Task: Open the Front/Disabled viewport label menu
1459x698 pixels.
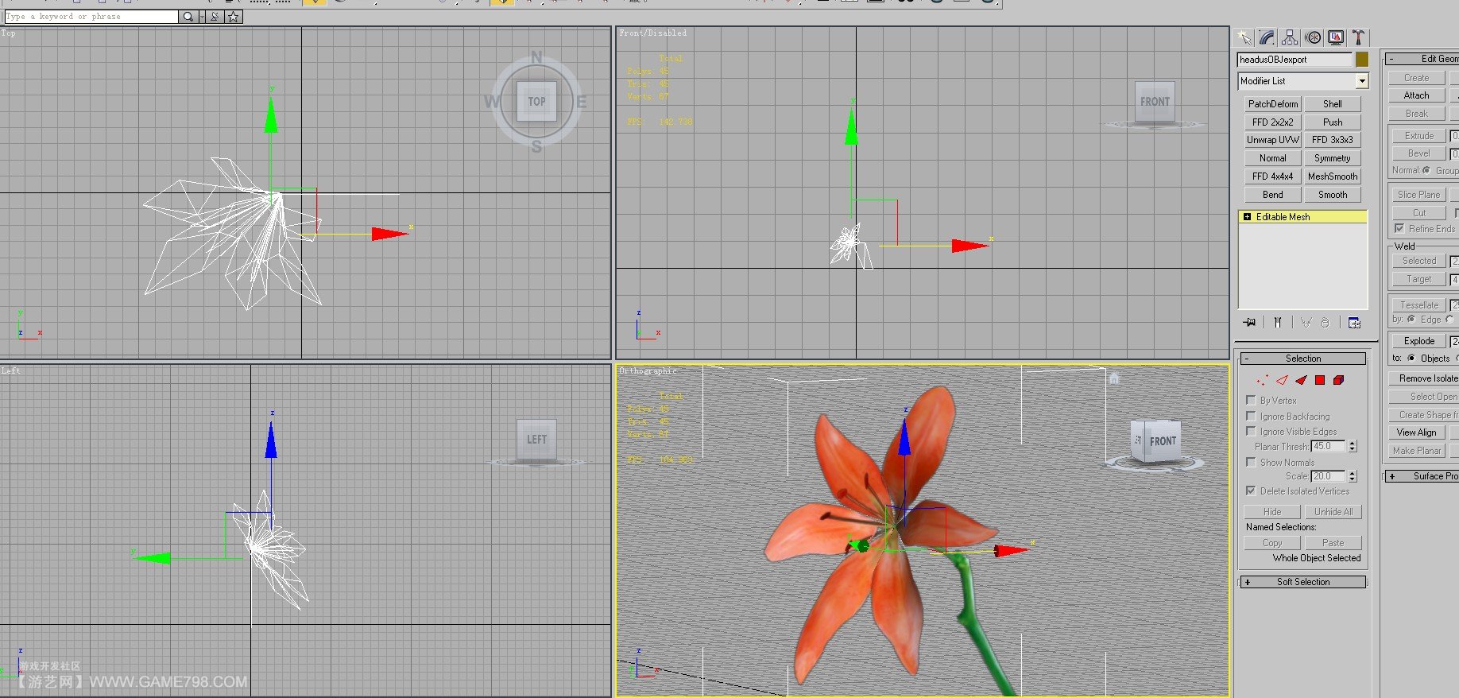Action: point(652,33)
